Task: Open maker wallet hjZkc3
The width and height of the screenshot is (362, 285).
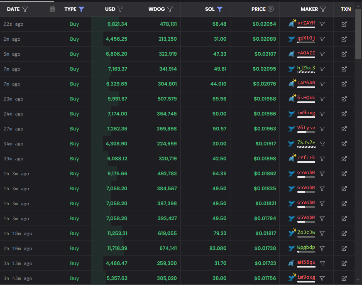Action: click(x=306, y=68)
